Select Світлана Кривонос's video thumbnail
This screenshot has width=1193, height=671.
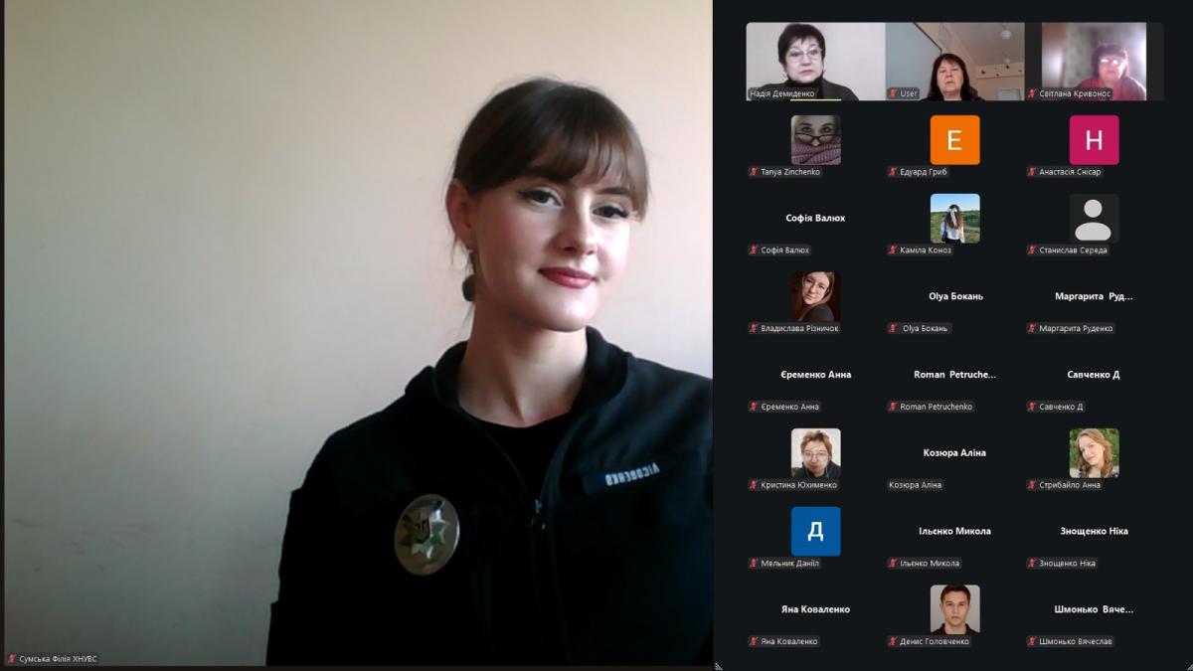tap(1094, 62)
